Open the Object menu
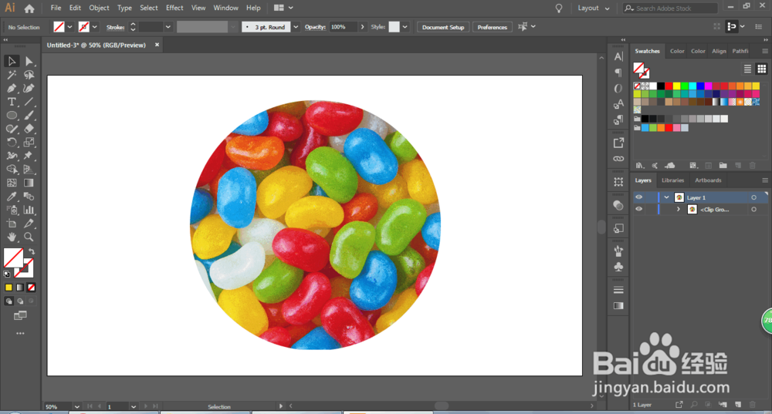Viewport: 772px width, 414px height. [99, 8]
